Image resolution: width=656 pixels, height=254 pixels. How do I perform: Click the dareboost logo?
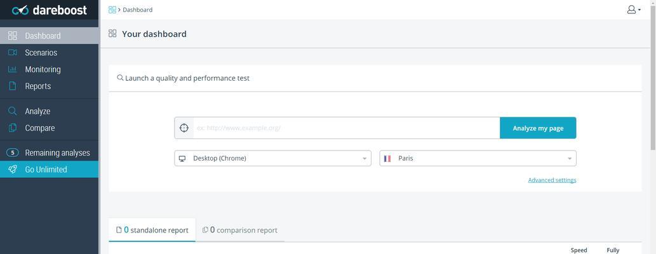[50, 10]
